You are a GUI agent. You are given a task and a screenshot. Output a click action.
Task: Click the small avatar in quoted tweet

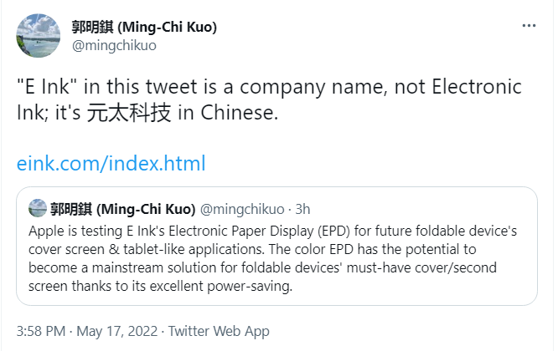click(37, 208)
